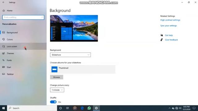The width and height of the screenshot is (198, 111).
Task: Click the Themes brush icon in sidebar
Action: (x=3, y=53)
